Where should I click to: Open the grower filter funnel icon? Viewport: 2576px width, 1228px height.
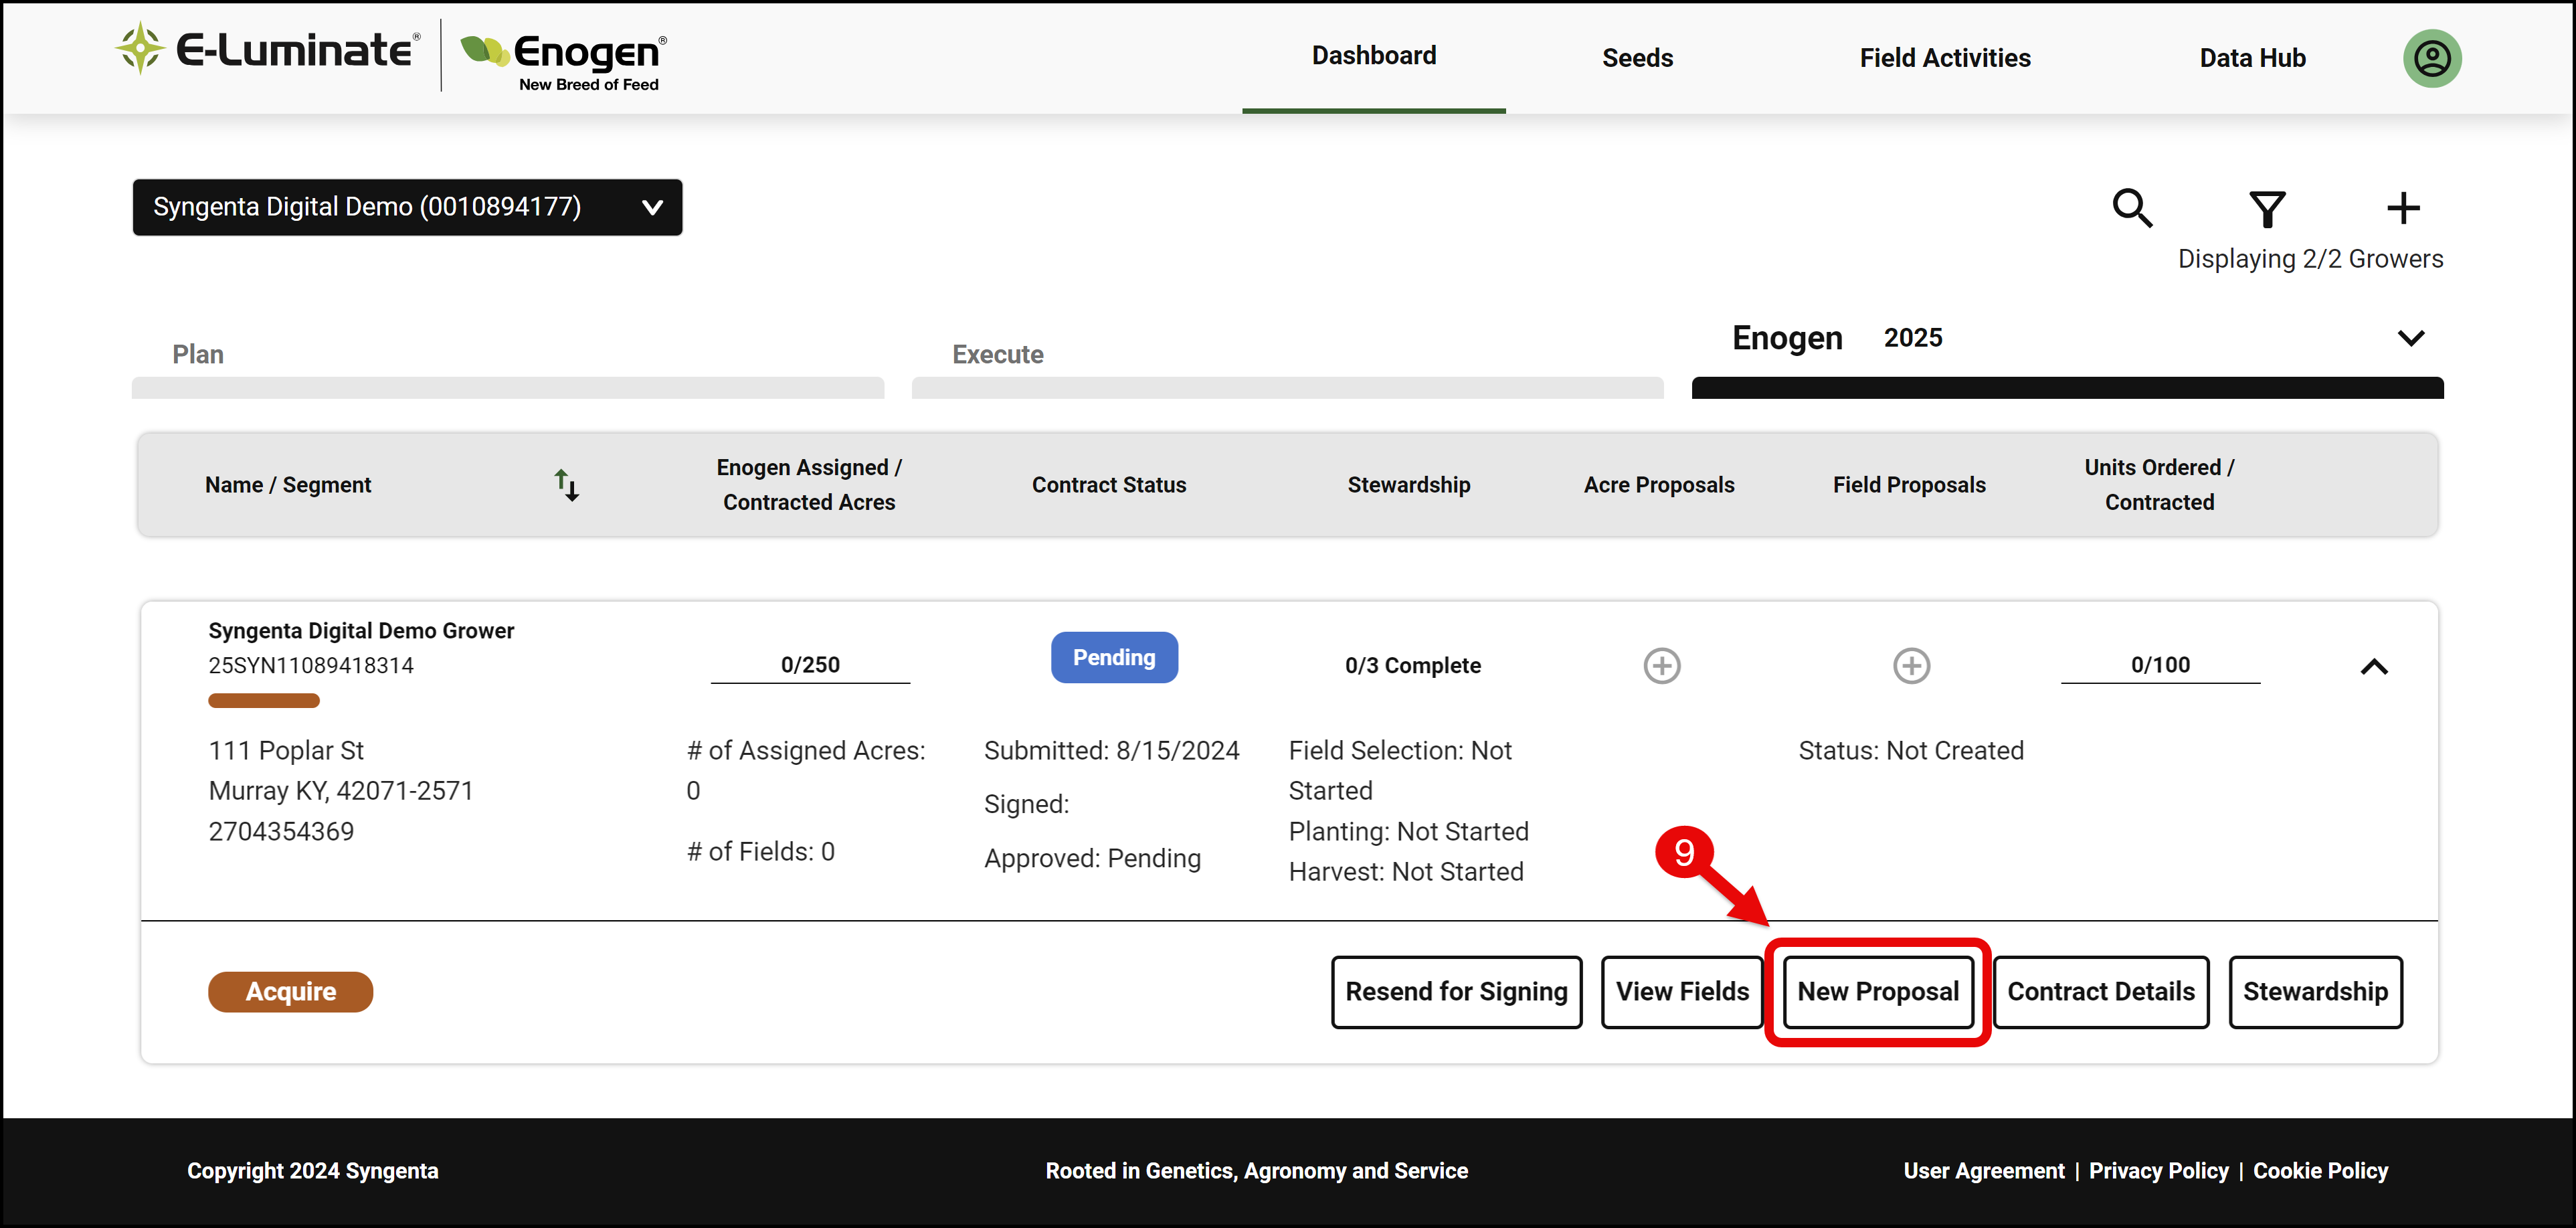pos(2267,208)
